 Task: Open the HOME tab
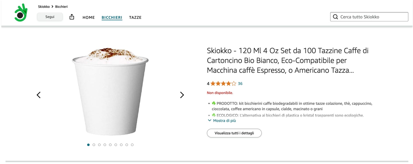pyautogui.click(x=89, y=17)
